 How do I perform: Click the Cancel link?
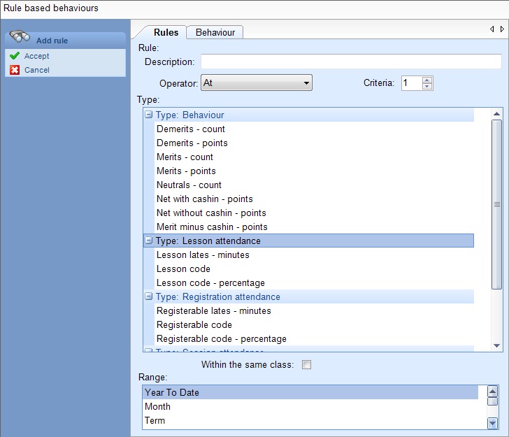(36, 70)
